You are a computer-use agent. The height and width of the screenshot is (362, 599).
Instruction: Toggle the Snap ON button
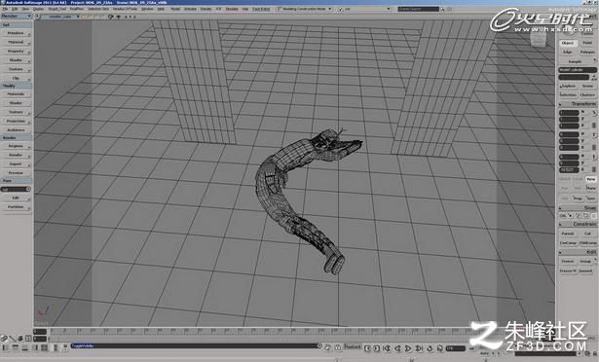click(563, 216)
